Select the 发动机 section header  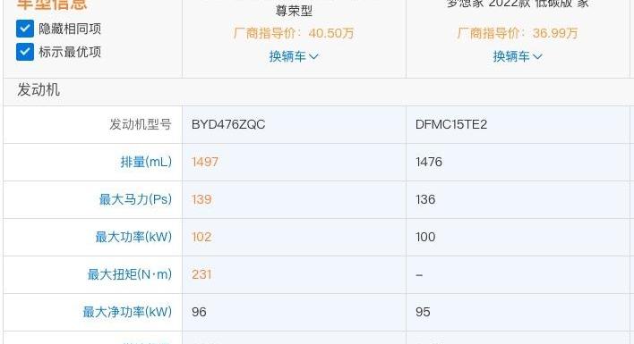click(39, 90)
